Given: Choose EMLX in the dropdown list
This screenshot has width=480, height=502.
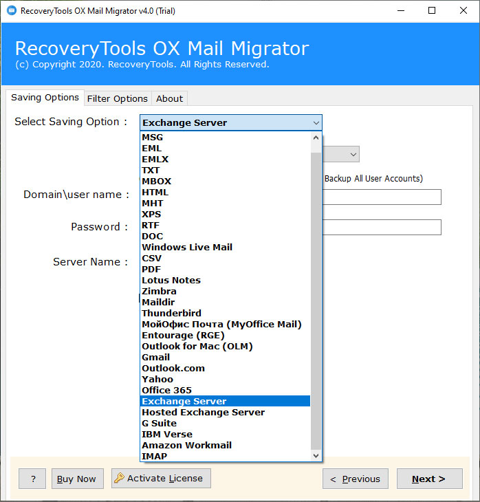Looking at the screenshot, I should [x=226, y=159].
